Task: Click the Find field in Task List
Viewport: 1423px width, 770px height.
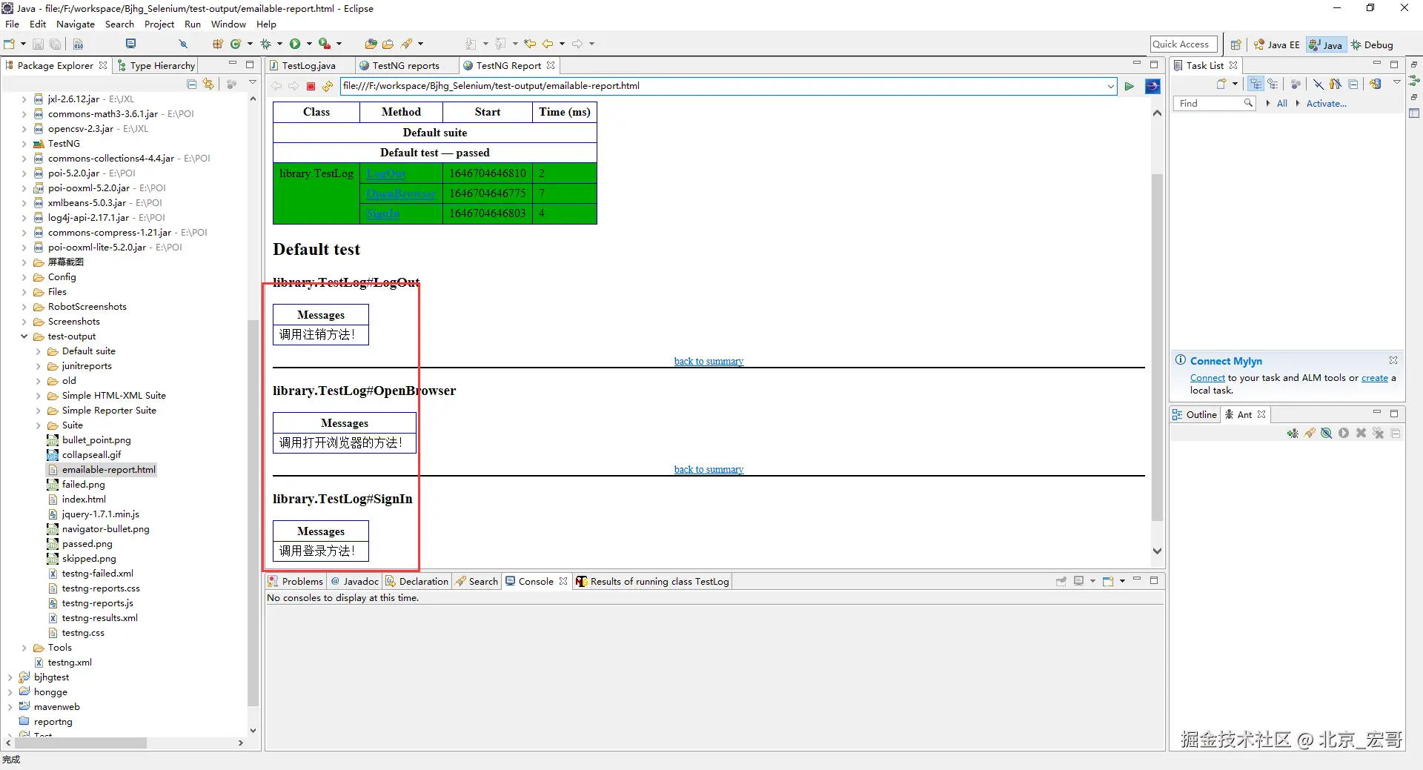Action: tap(1214, 104)
